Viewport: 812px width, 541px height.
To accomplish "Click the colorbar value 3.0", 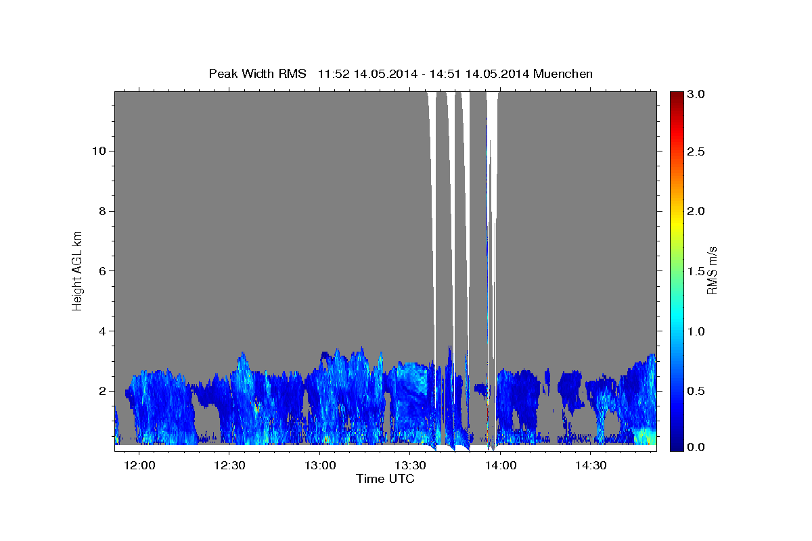I will click(698, 94).
